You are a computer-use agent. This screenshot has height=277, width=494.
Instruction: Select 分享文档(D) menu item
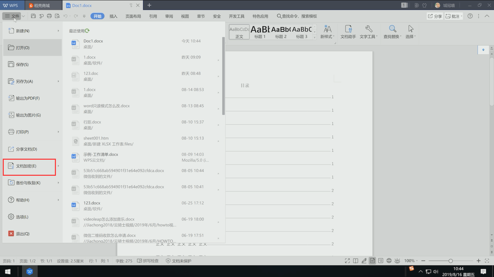coord(32,149)
